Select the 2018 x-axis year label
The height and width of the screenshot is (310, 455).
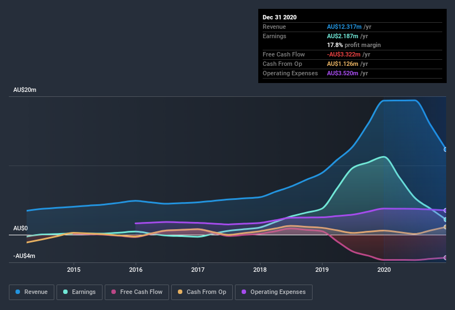[260, 270]
